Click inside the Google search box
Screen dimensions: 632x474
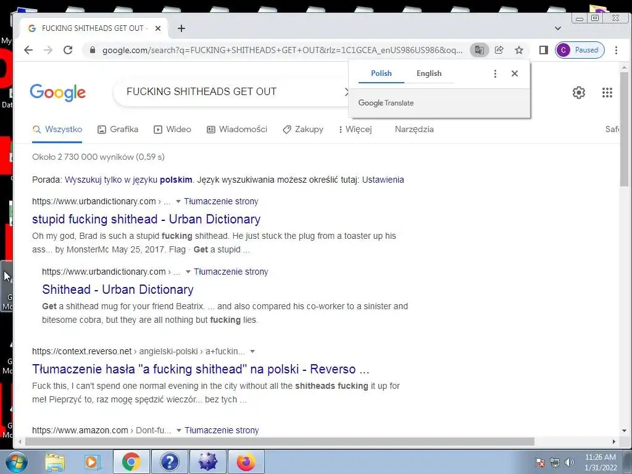(230, 92)
